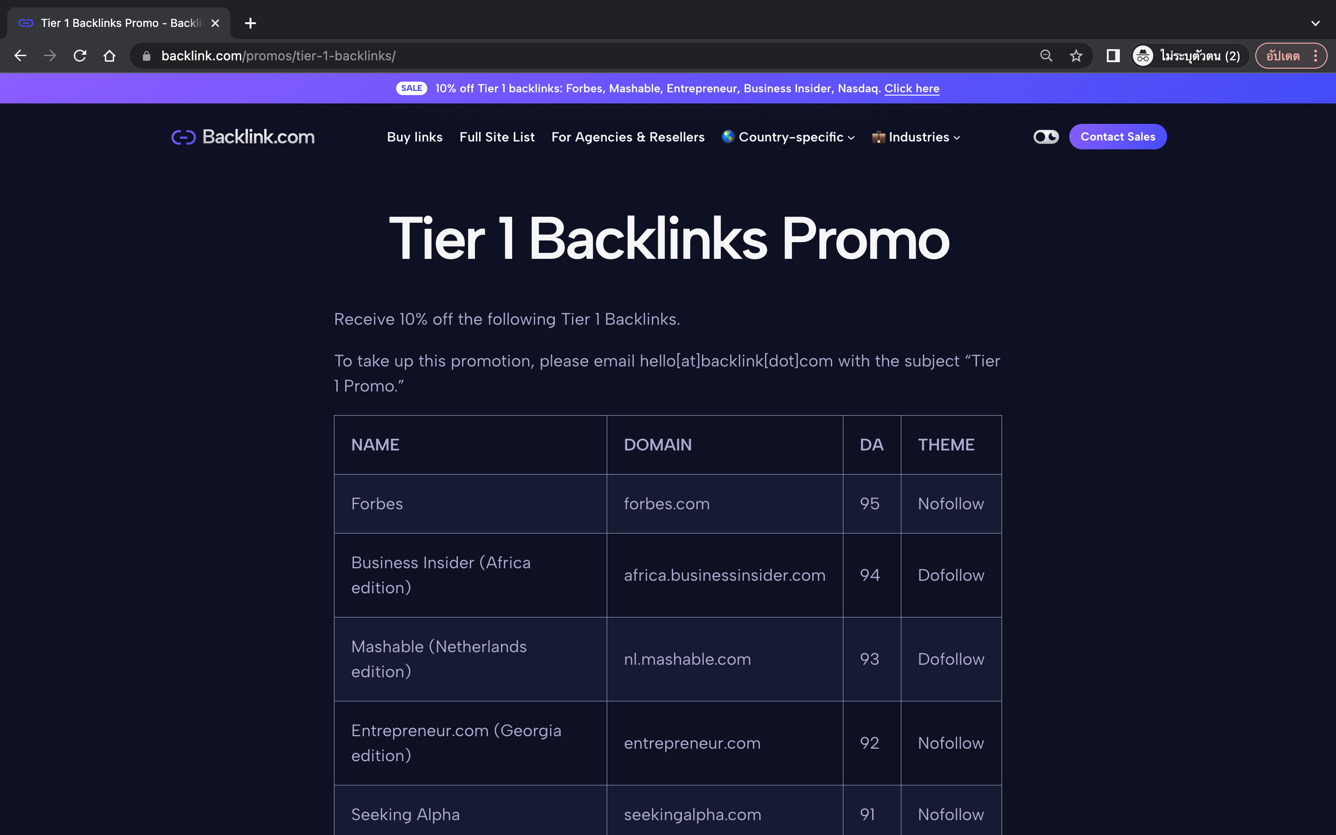1336x835 pixels.
Task: Click 'seekingalpha.com' domain cell
Action: [x=725, y=811]
